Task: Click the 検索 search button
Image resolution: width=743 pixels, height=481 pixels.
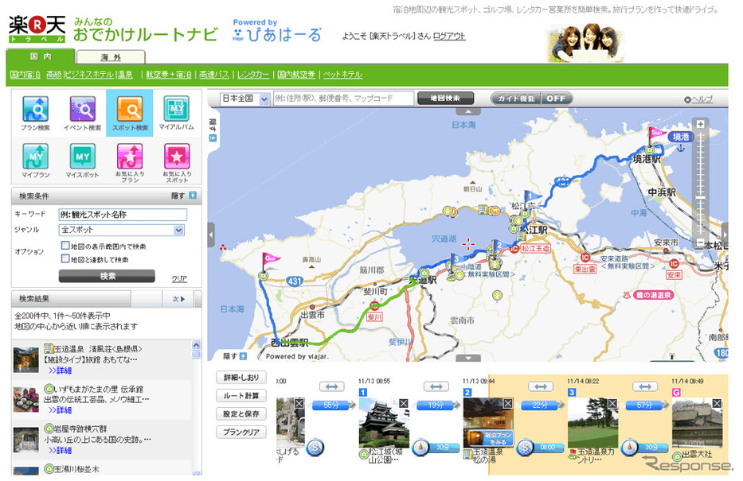Action: click(107, 276)
